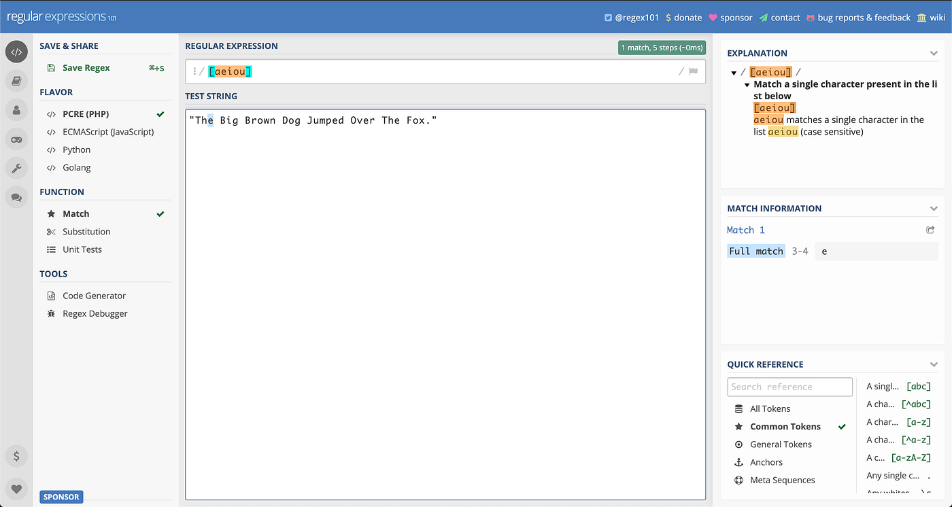
Task: Open the regex library book icon
Action: point(16,81)
